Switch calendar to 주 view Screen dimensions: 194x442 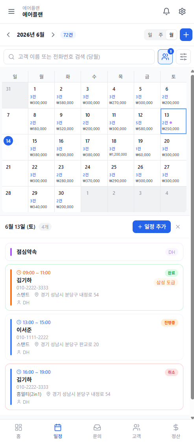tap(161, 35)
